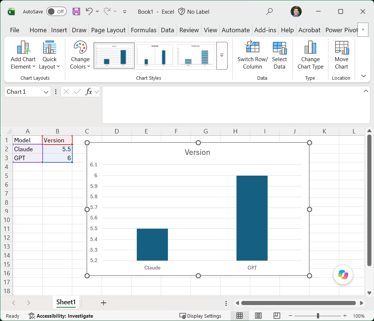Click the vertical scrollbar down arrow
The height and width of the screenshot is (321, 374).
(369, 293)
